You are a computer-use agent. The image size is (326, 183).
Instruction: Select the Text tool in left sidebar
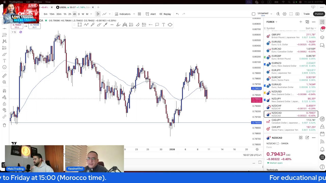4,61
